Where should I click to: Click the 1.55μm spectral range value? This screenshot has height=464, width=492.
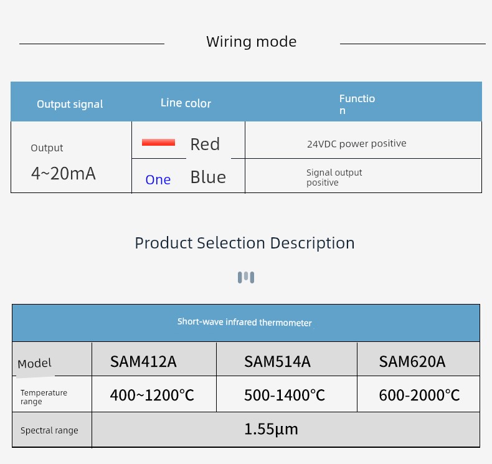tap(271, 429)
